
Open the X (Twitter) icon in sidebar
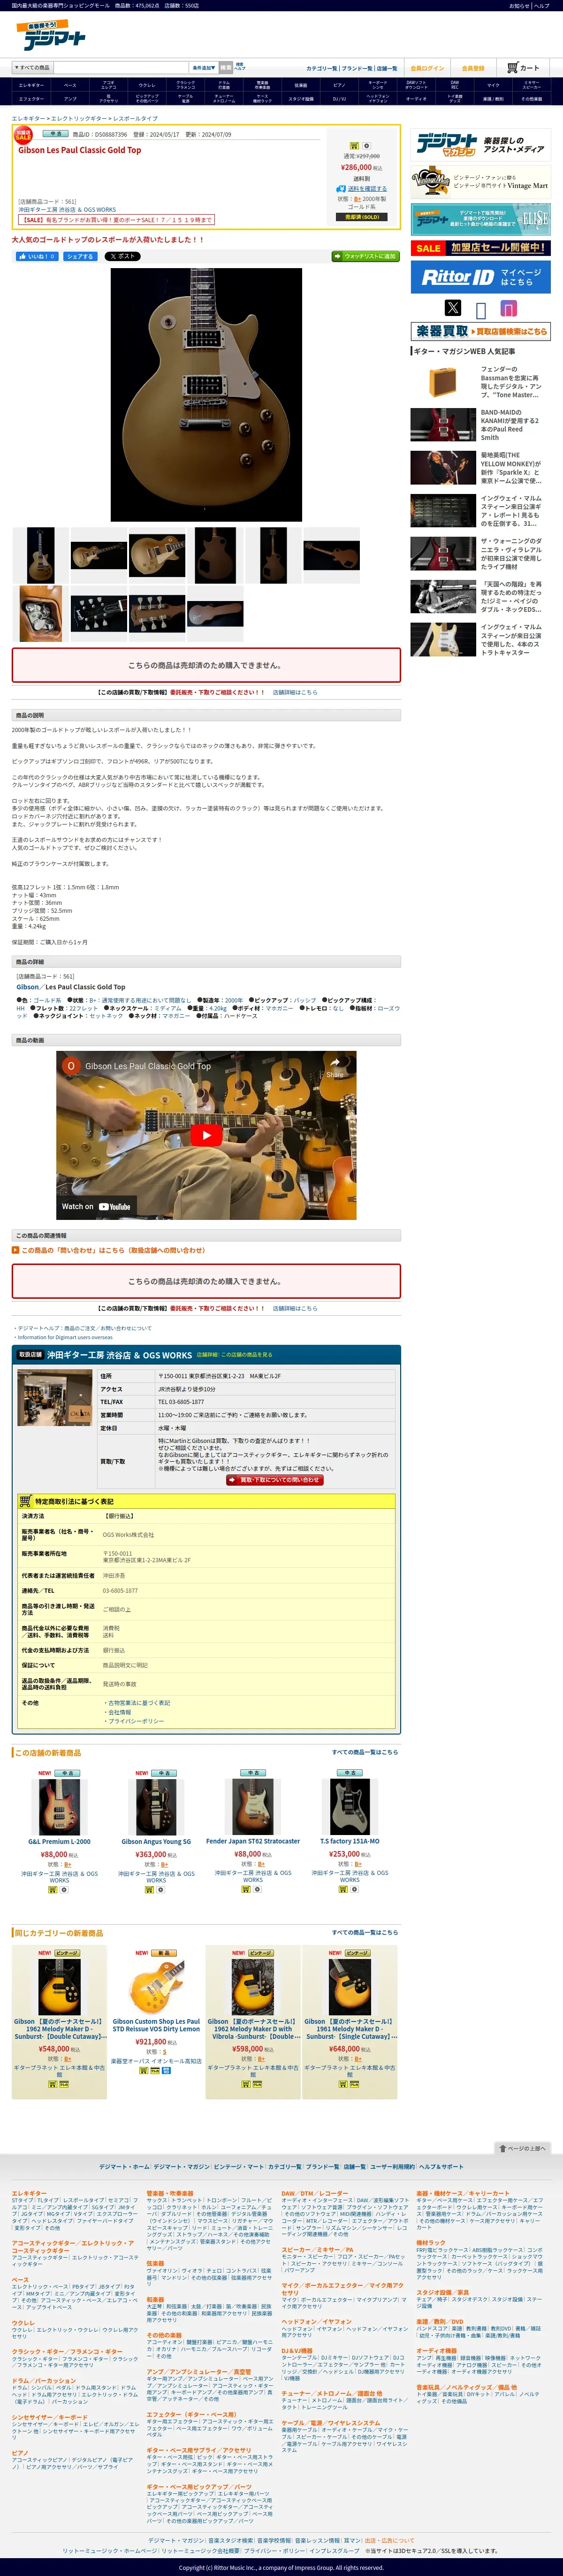pyautogui.click(x=453, y=308)
